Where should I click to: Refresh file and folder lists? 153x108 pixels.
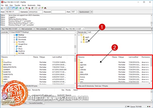(20, 8)
